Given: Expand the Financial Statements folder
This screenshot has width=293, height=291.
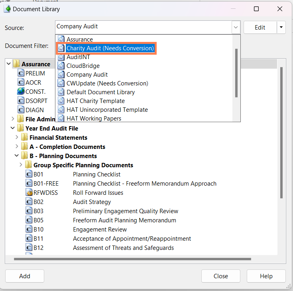Looking at the screenshot, I should click(17, 137).
